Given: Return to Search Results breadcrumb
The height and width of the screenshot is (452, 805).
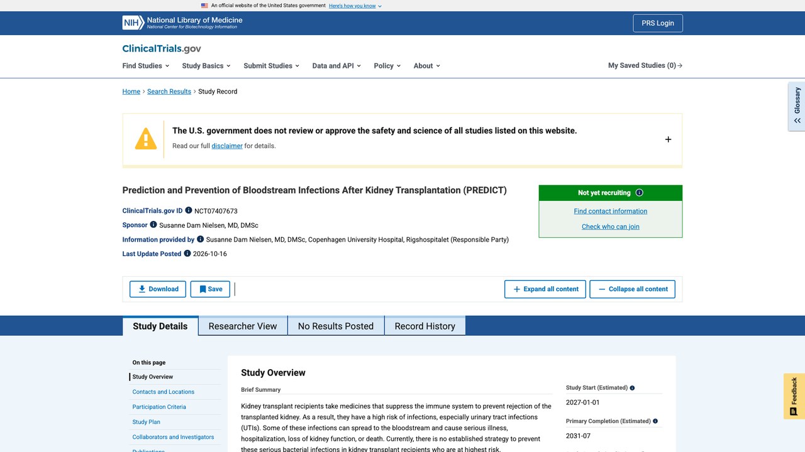Looking at the screenshot, I should coord(169,92).
